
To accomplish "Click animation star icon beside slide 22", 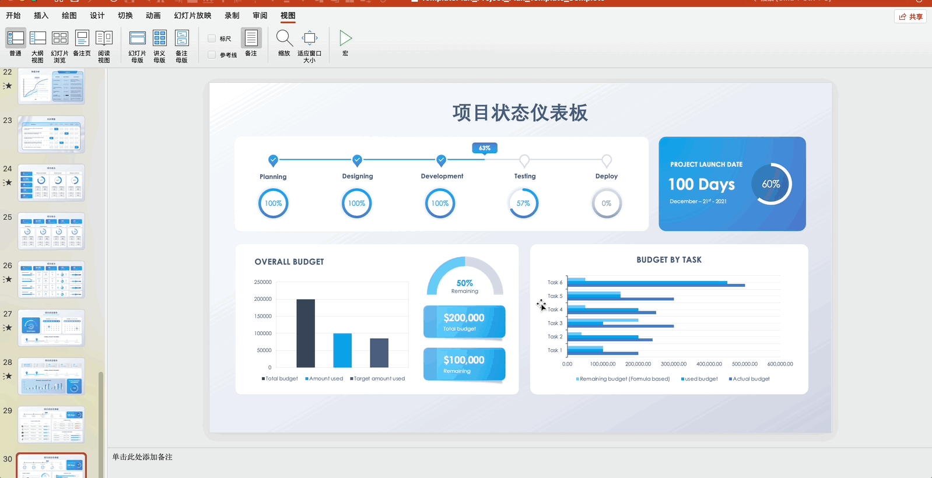I will (x=8, y=86).
